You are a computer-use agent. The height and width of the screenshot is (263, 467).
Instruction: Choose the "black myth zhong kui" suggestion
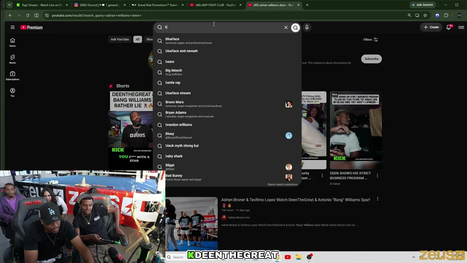[227, 146]
